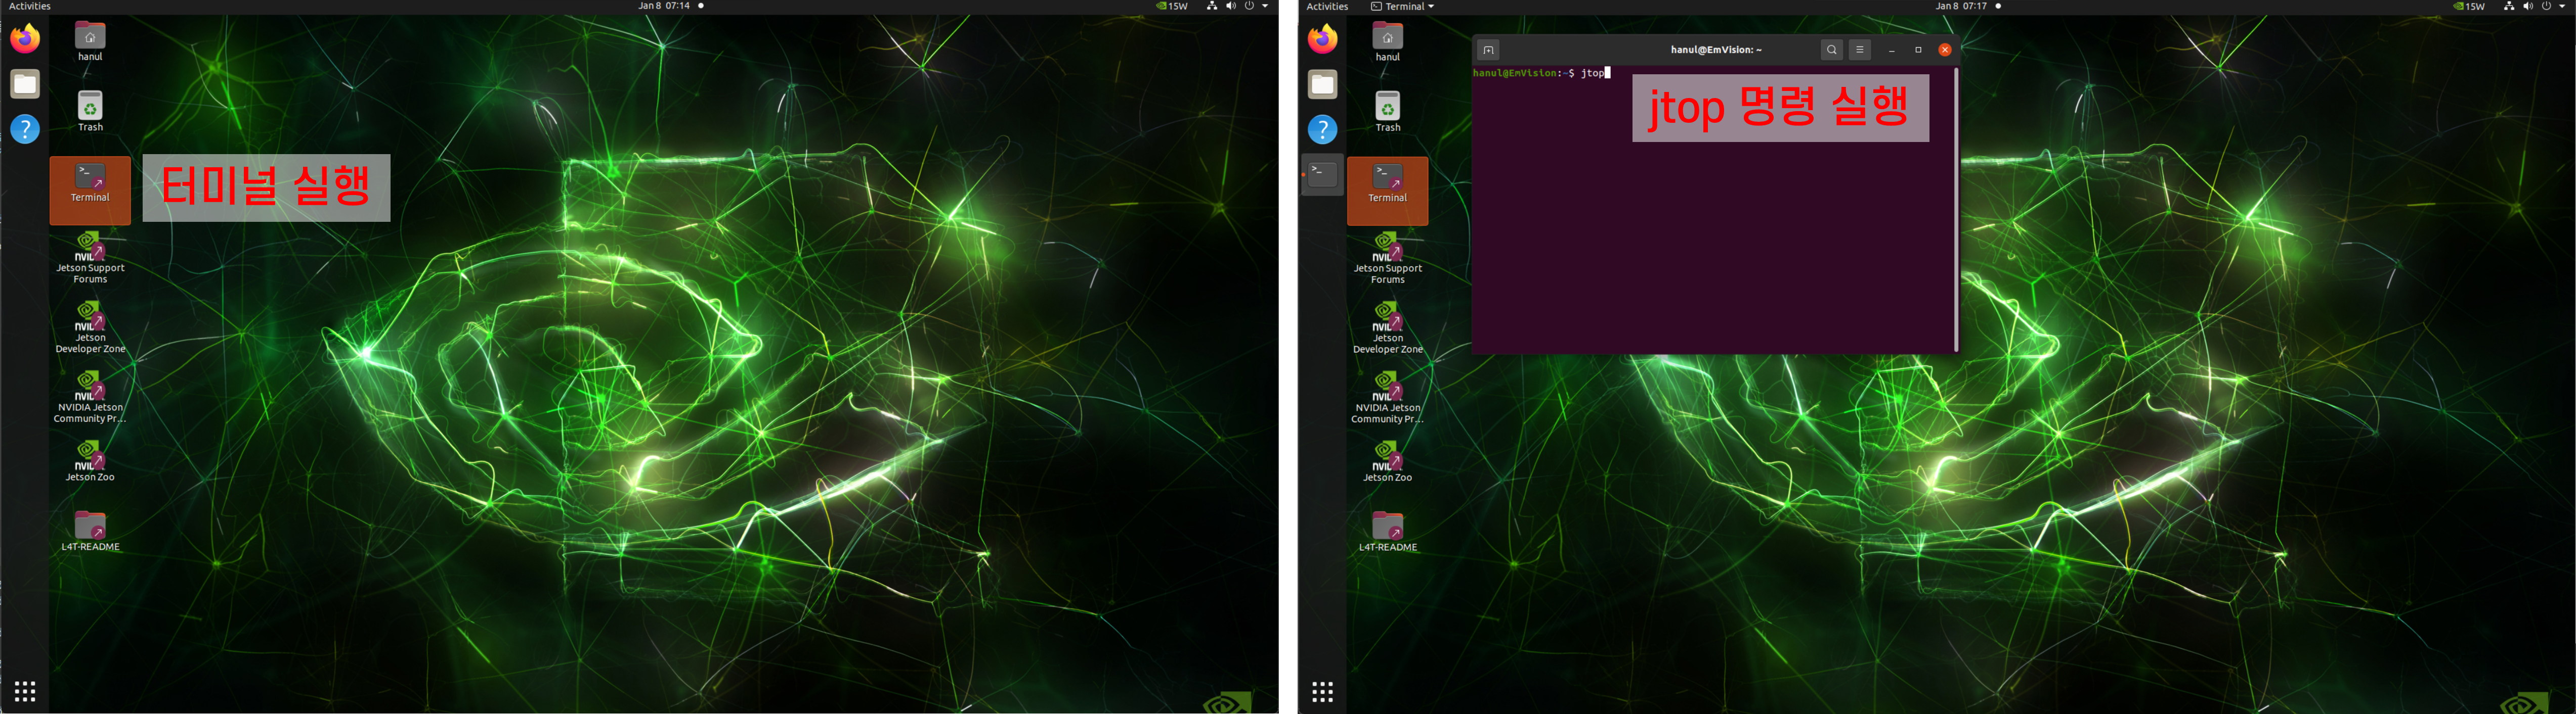This screenshot has height=714, width=2576.
Task: Select Jetson Zoo shortcut on the 07:14 desktop
Action: 90,461
